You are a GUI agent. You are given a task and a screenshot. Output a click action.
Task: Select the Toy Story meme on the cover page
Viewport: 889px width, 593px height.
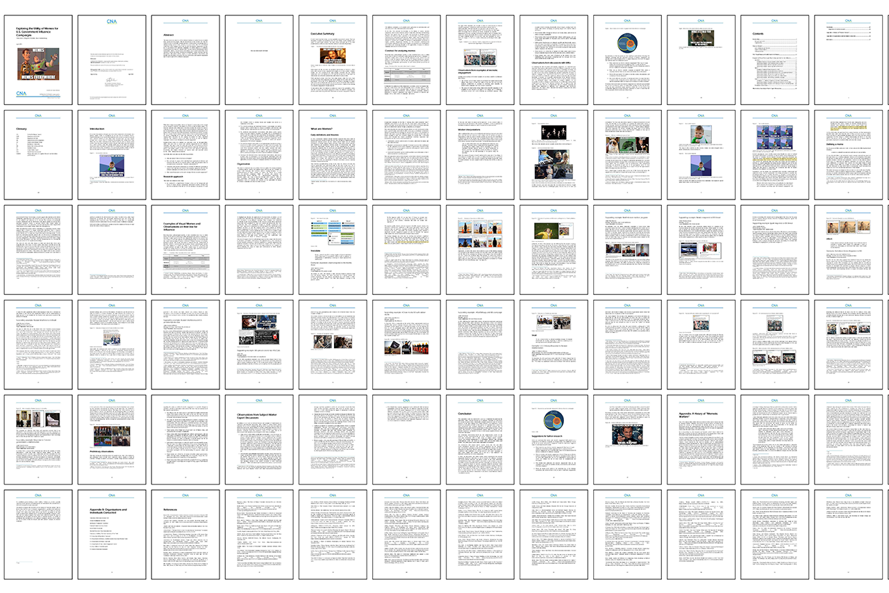40,65
